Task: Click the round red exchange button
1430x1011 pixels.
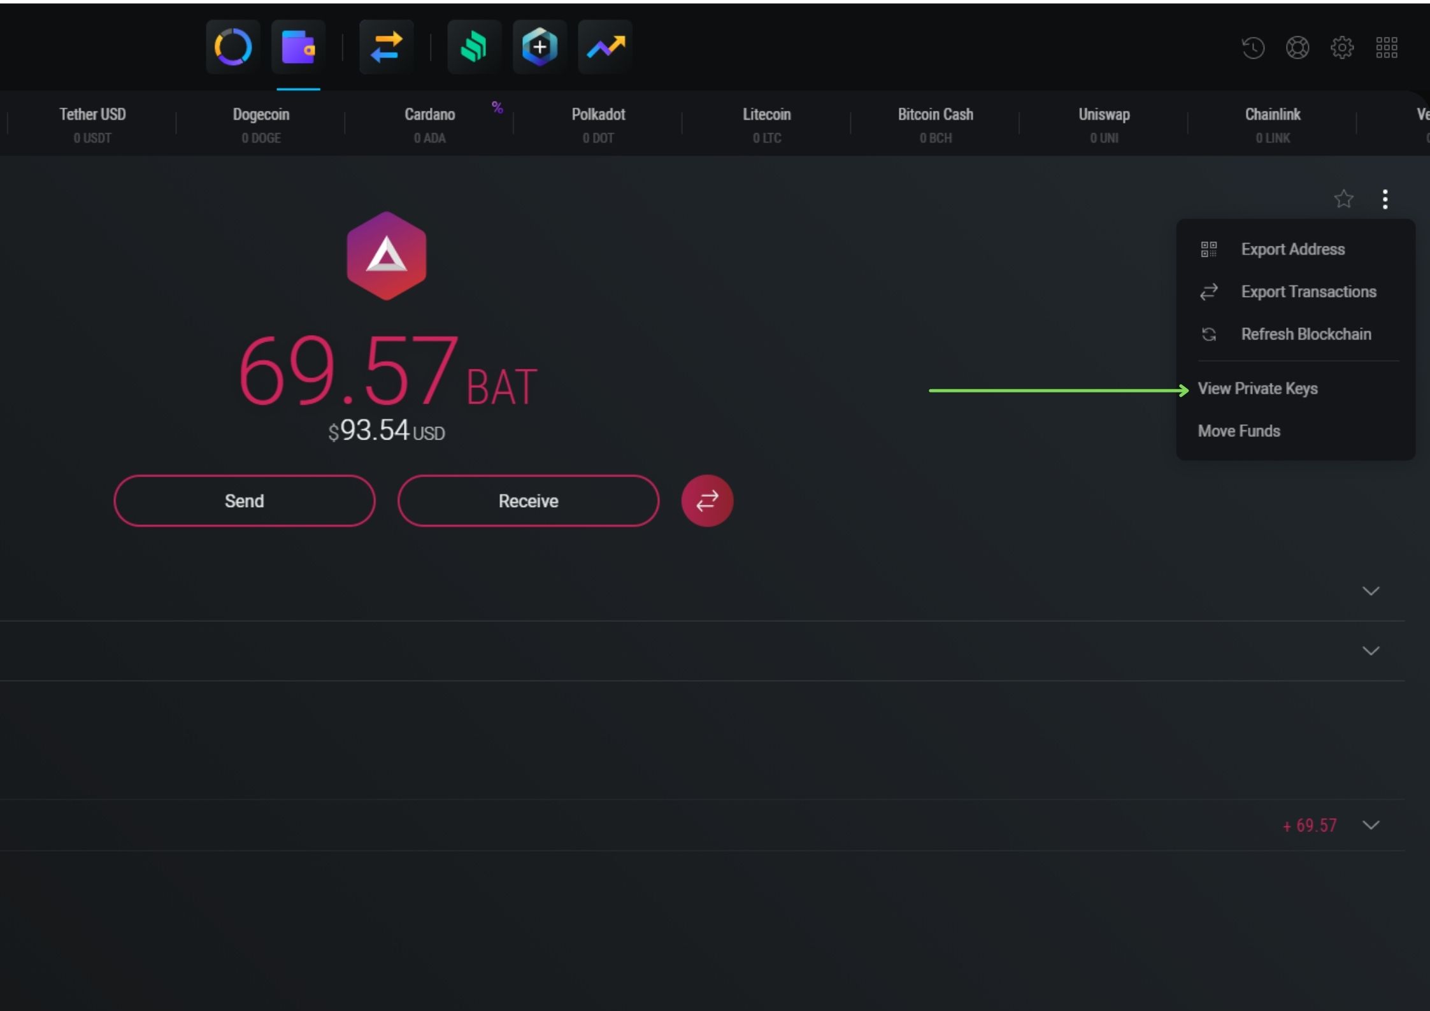Action: coord(707,501)
